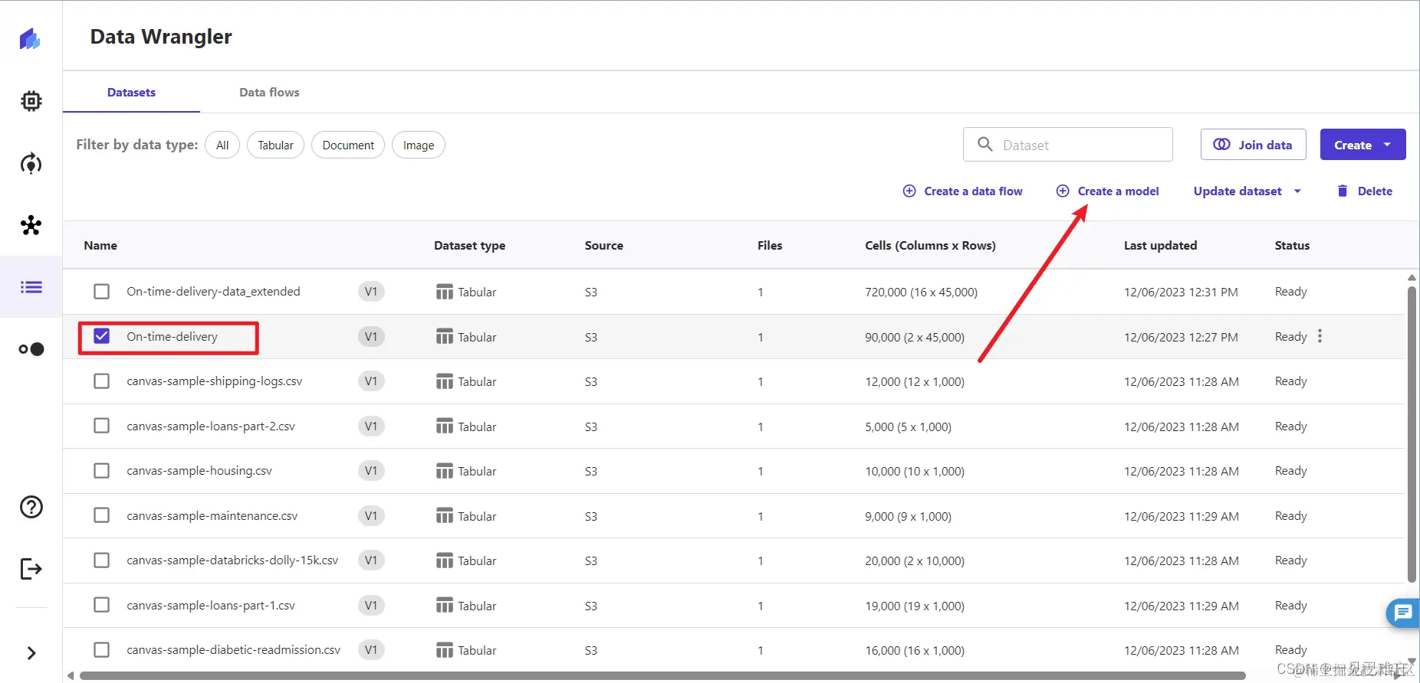Open the three-dot menu for On-time-delivery row

(1320, 336)
